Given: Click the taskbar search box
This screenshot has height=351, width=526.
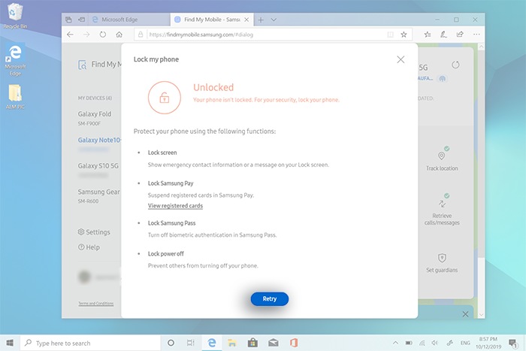Looking at the screenshot, I should (x=91, y=343).
